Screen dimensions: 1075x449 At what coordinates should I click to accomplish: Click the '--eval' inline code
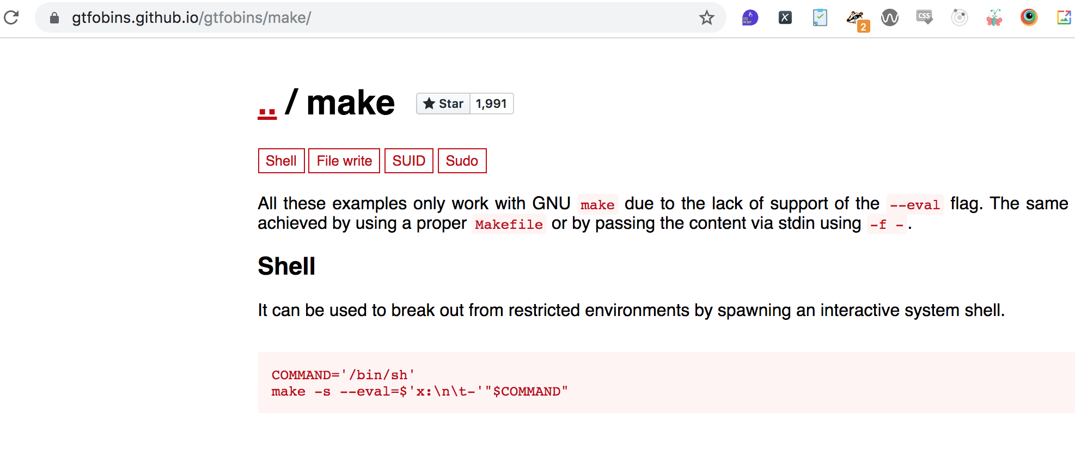(915, 204)
